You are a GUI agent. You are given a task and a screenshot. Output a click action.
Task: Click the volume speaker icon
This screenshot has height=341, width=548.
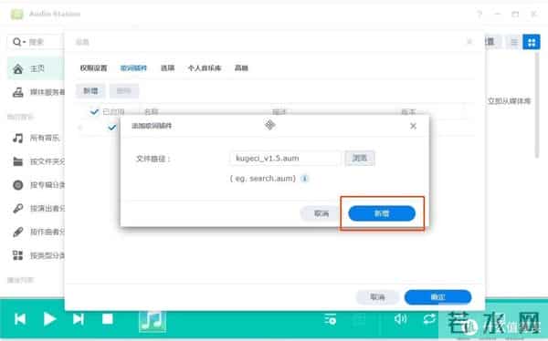pyautogui.click(x=400, y=319)
